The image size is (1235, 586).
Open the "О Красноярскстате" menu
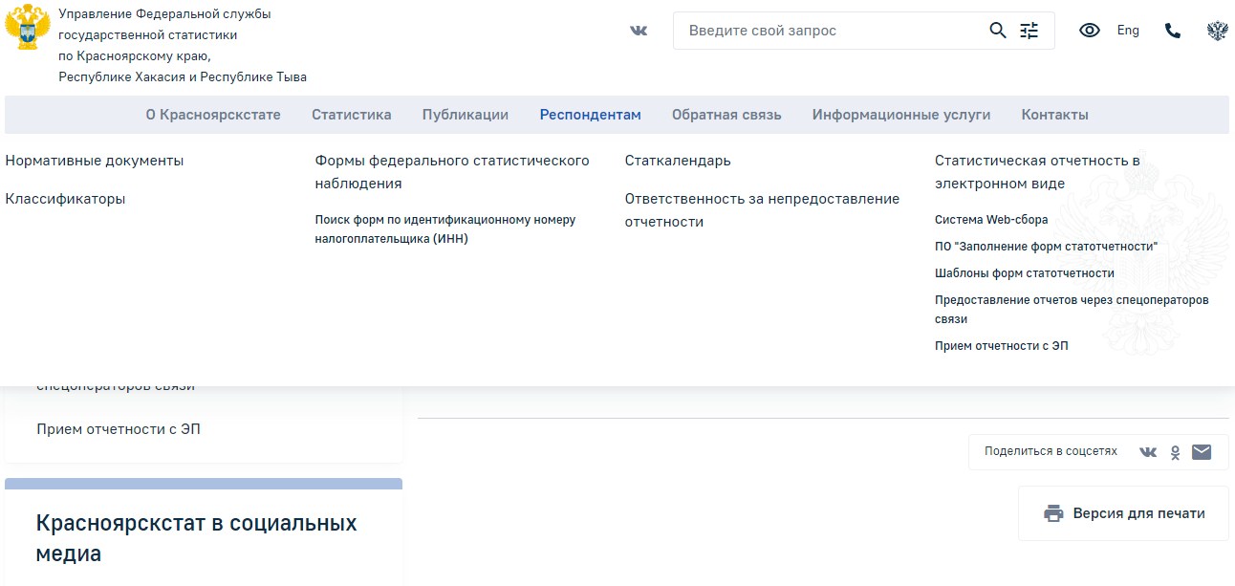coord(213,115)
